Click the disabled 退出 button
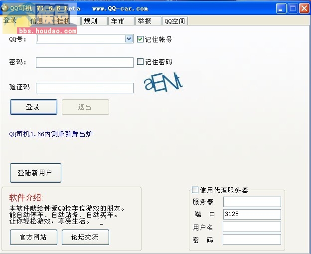 (x=85, y=107)
